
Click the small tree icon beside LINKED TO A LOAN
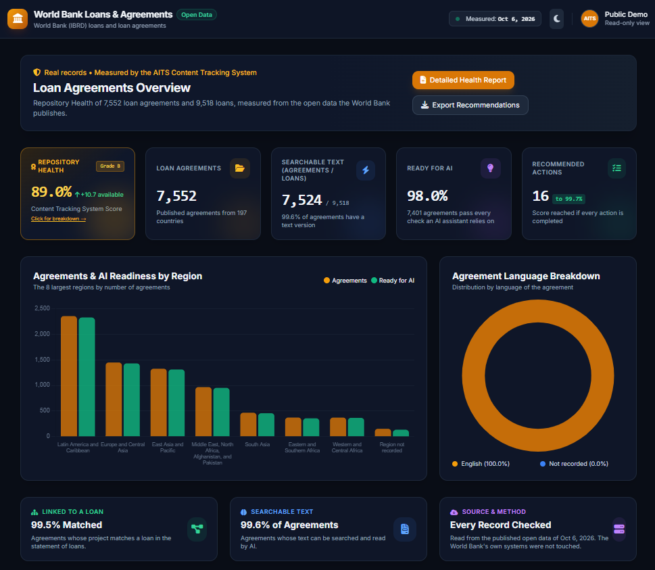[x=34, y=512]
